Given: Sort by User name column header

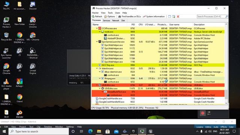Looking at the screenshot, I should click(x=180, y=24).
